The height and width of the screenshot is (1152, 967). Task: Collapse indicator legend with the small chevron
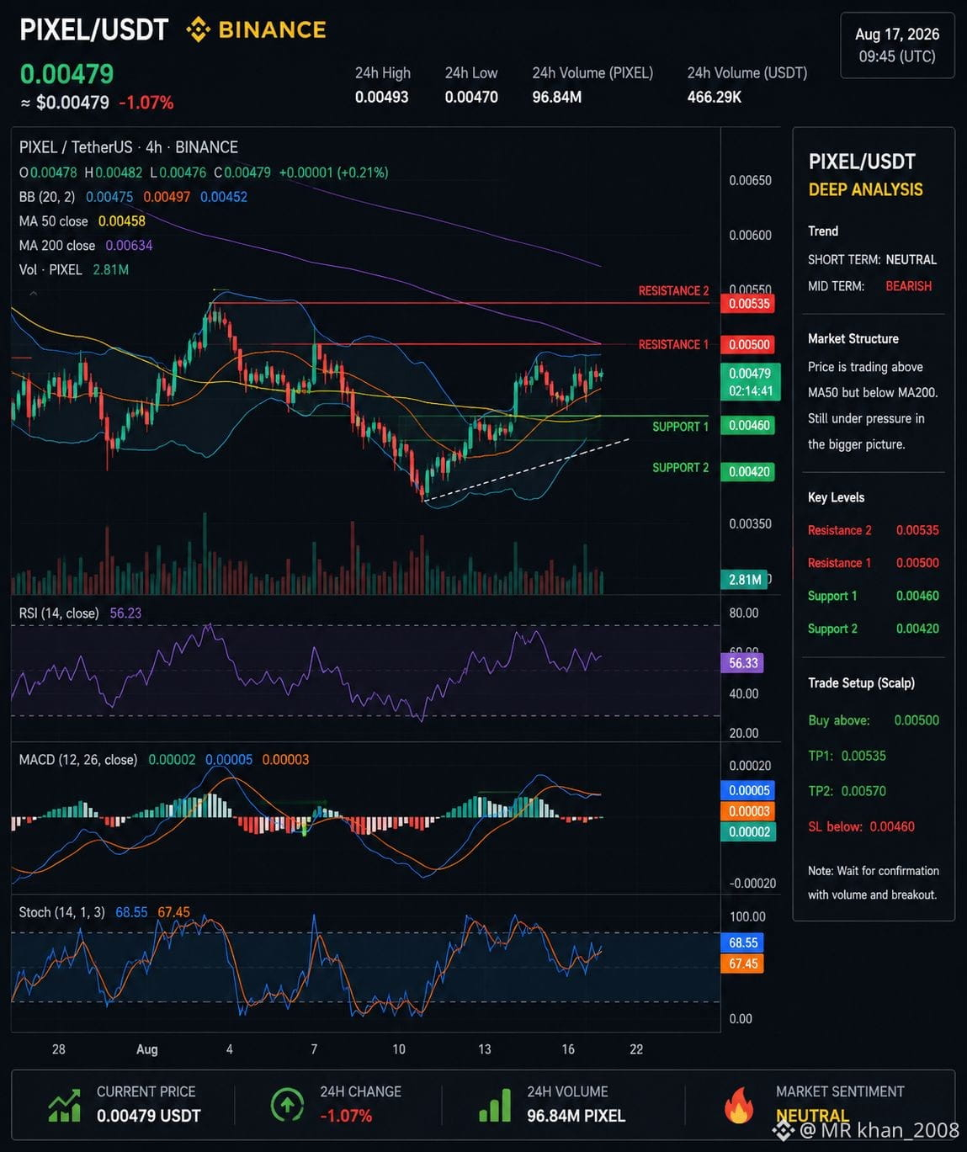coord(33,294)
